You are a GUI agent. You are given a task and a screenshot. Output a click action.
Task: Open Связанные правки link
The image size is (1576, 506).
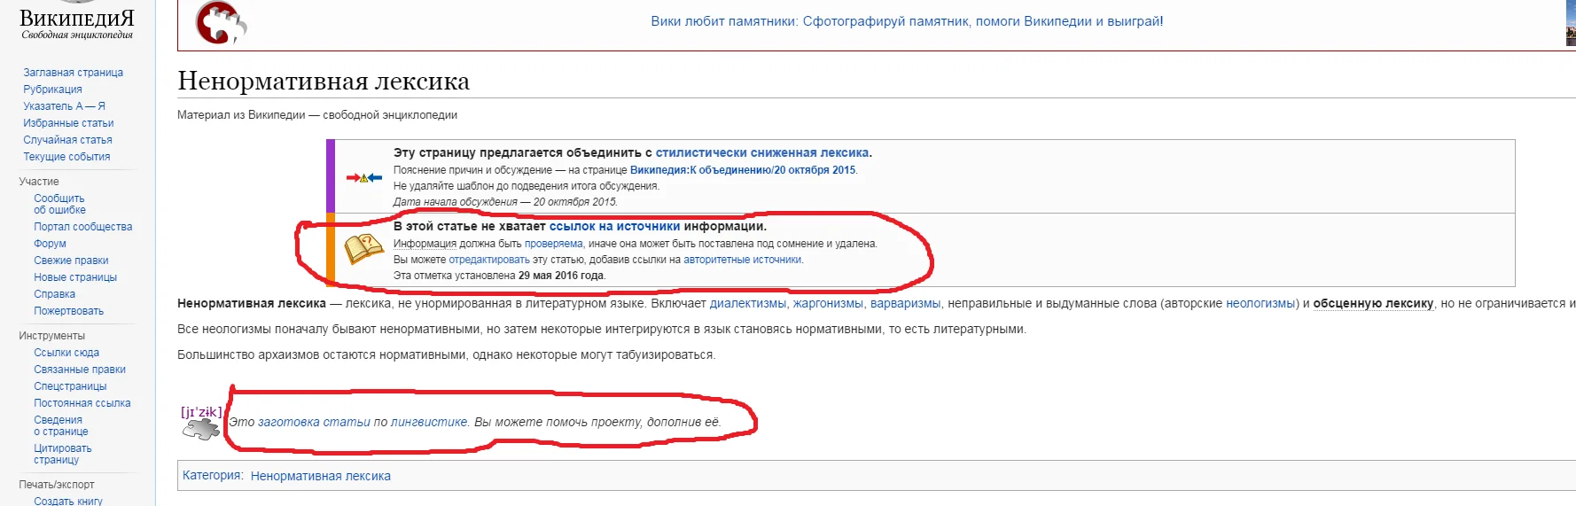[x=80, y=370]
